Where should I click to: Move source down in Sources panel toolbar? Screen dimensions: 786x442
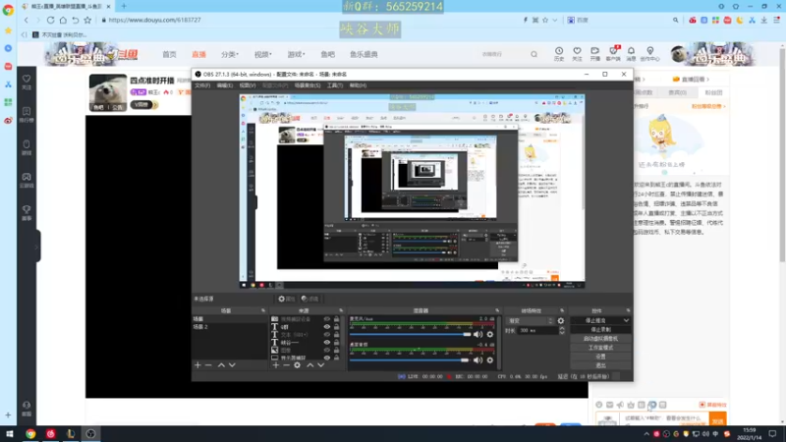pos(321,365)
